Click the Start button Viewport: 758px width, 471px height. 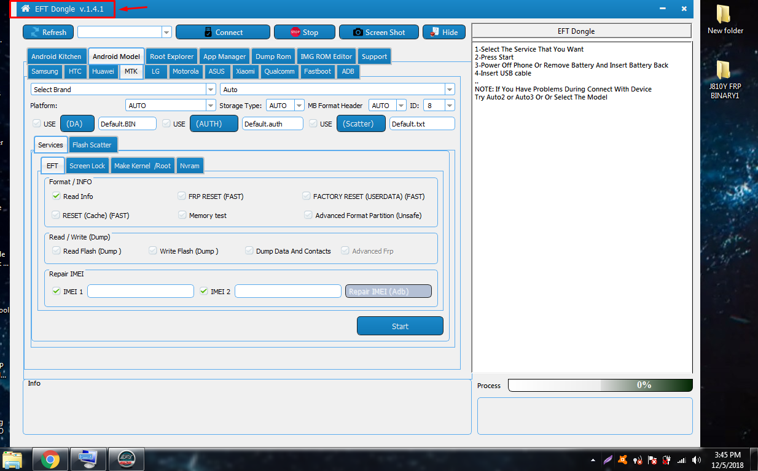(x=400, y=326)
